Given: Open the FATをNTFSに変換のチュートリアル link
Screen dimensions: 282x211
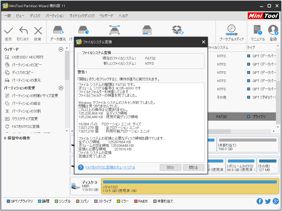Looking at the screenshot, I should (110, 167).
